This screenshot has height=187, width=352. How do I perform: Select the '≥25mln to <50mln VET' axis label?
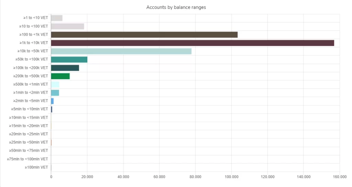(x=29, y=142)
